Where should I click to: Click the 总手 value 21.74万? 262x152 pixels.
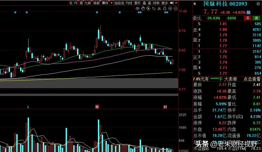coord(219,110)
